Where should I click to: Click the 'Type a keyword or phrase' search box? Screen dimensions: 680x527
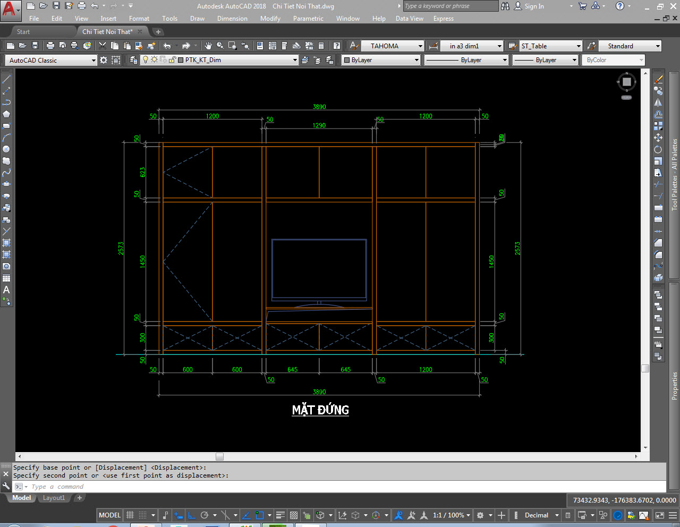[x=450, y=6]
